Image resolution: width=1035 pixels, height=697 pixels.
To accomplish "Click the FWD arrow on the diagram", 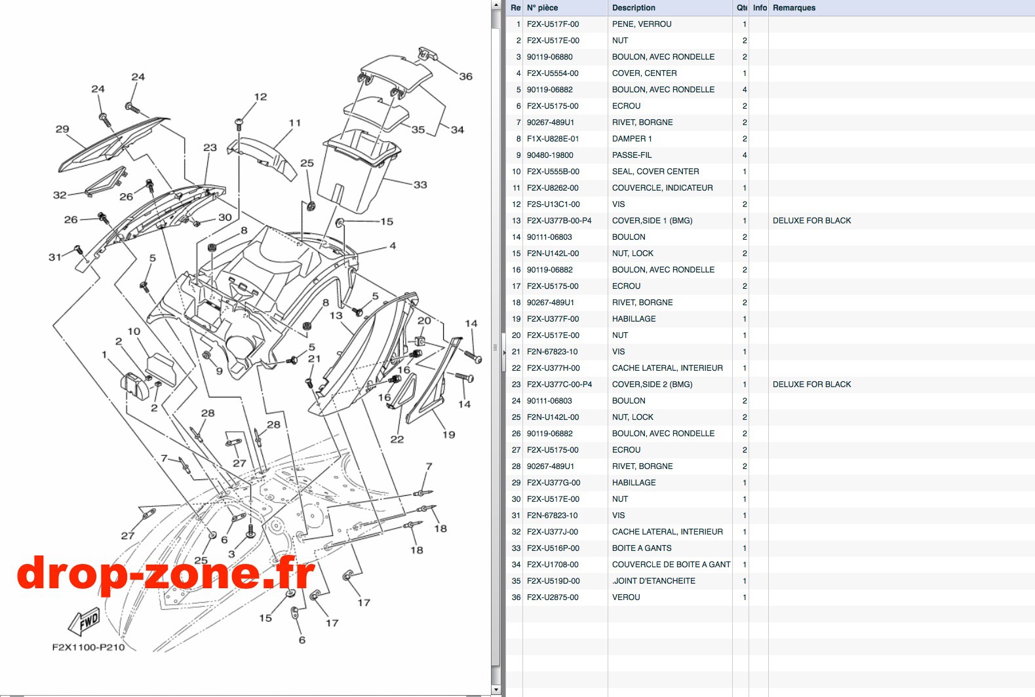I will point(84,622).
